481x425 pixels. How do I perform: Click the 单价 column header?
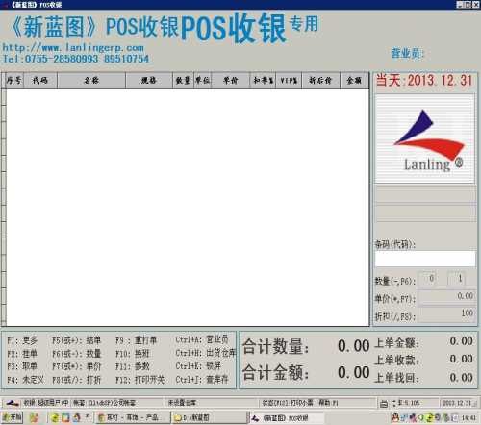(x=231, y=81)
